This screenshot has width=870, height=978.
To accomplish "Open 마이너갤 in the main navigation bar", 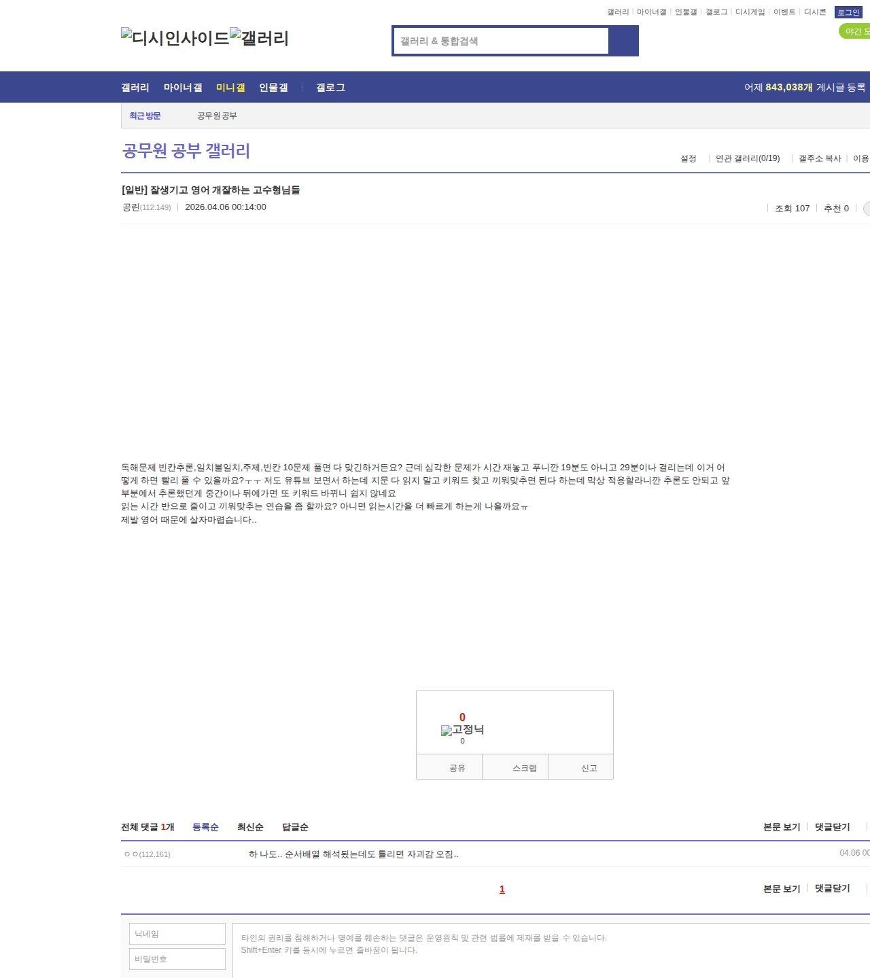I will [x=183, y=88].
